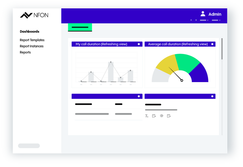Click the Average call duration widget title
Screen dimensions: 243x167
(178, 44)
